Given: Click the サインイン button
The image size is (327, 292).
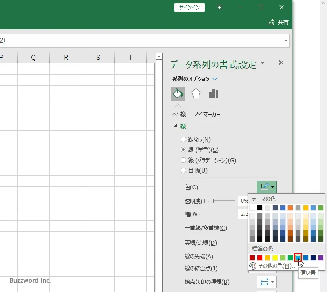Looking at the screenshot, I should 190,7.
